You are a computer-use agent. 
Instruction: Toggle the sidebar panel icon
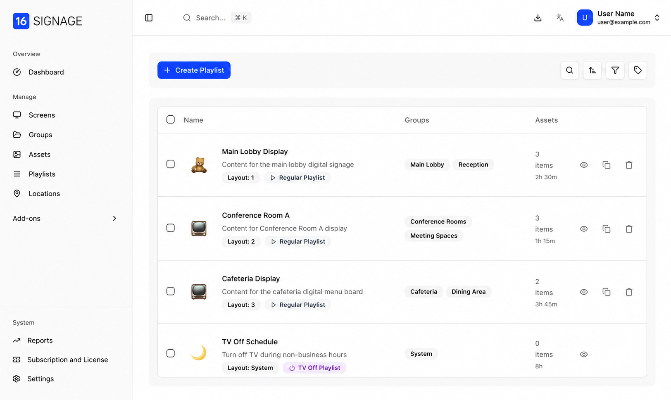(x=149, y=18)
